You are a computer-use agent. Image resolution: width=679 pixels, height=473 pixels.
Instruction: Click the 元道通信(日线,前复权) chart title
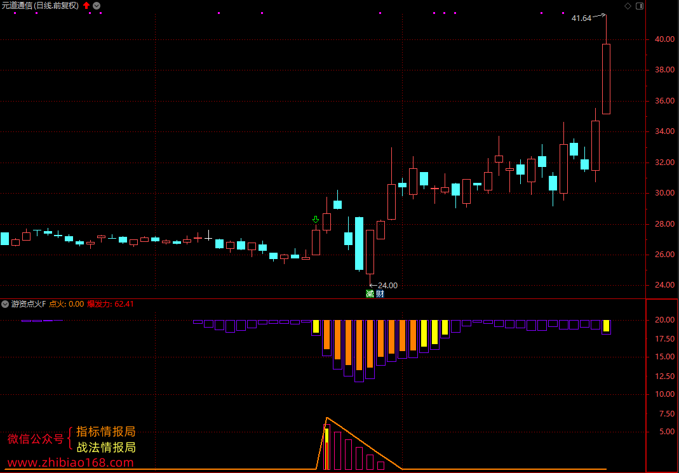(x=40, y=6)
